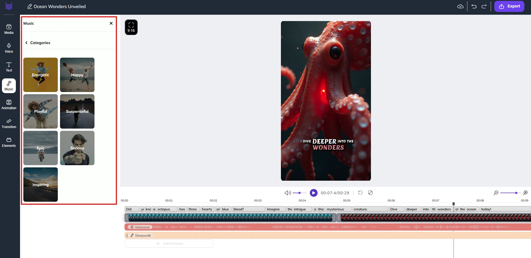Select the 'hearts' caption chip

click(208, 209)
